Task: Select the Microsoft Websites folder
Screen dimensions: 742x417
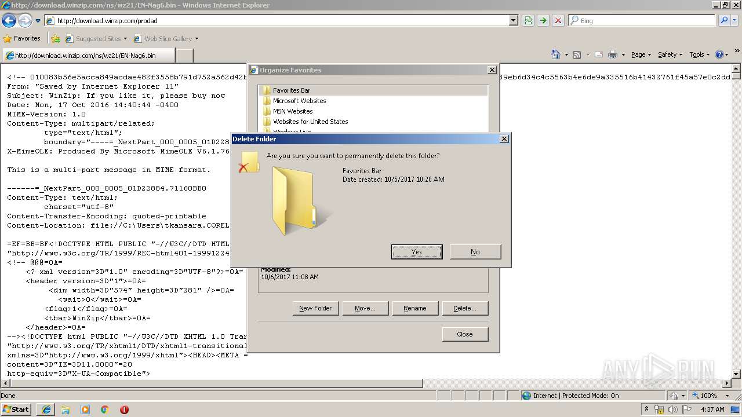Action: [x=373, y=101]
